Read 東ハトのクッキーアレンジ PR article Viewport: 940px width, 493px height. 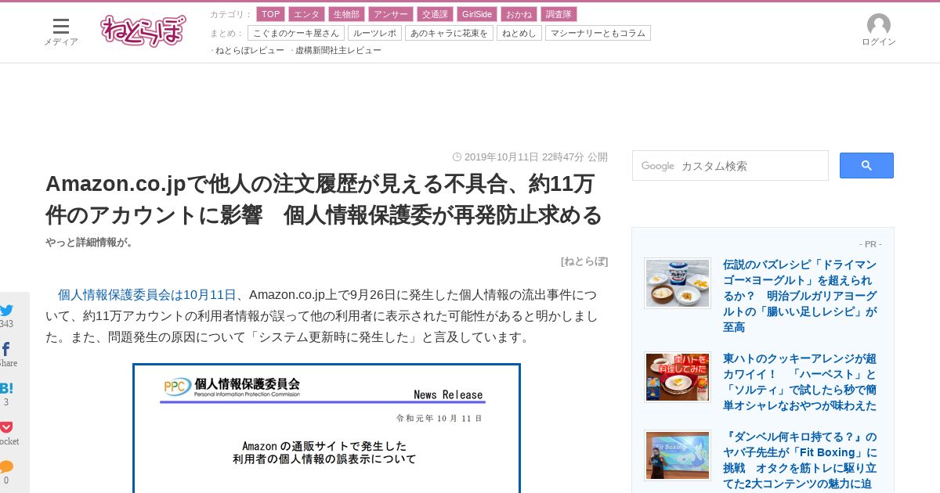(800, 382)
